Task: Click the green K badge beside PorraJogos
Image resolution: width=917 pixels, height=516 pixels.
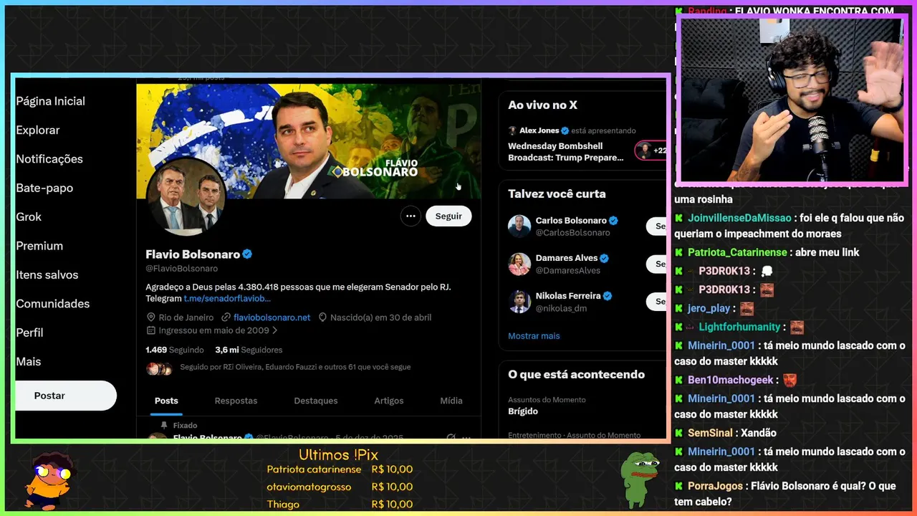Action: [678, 486]
